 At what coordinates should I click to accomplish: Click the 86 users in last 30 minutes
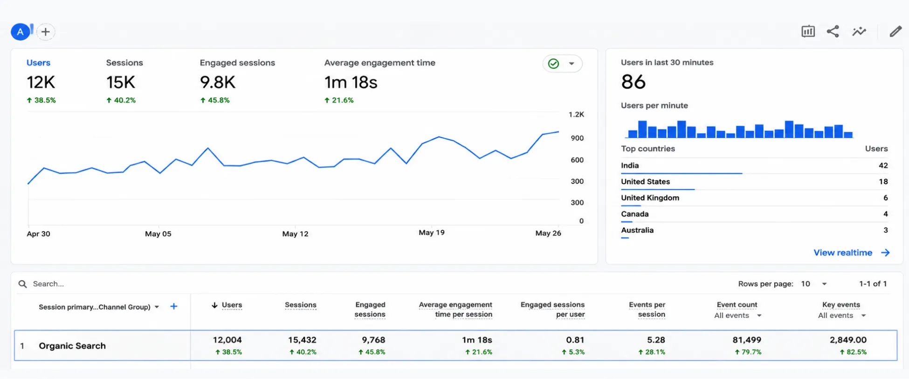633,82
